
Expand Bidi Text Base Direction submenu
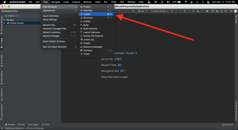59,47
